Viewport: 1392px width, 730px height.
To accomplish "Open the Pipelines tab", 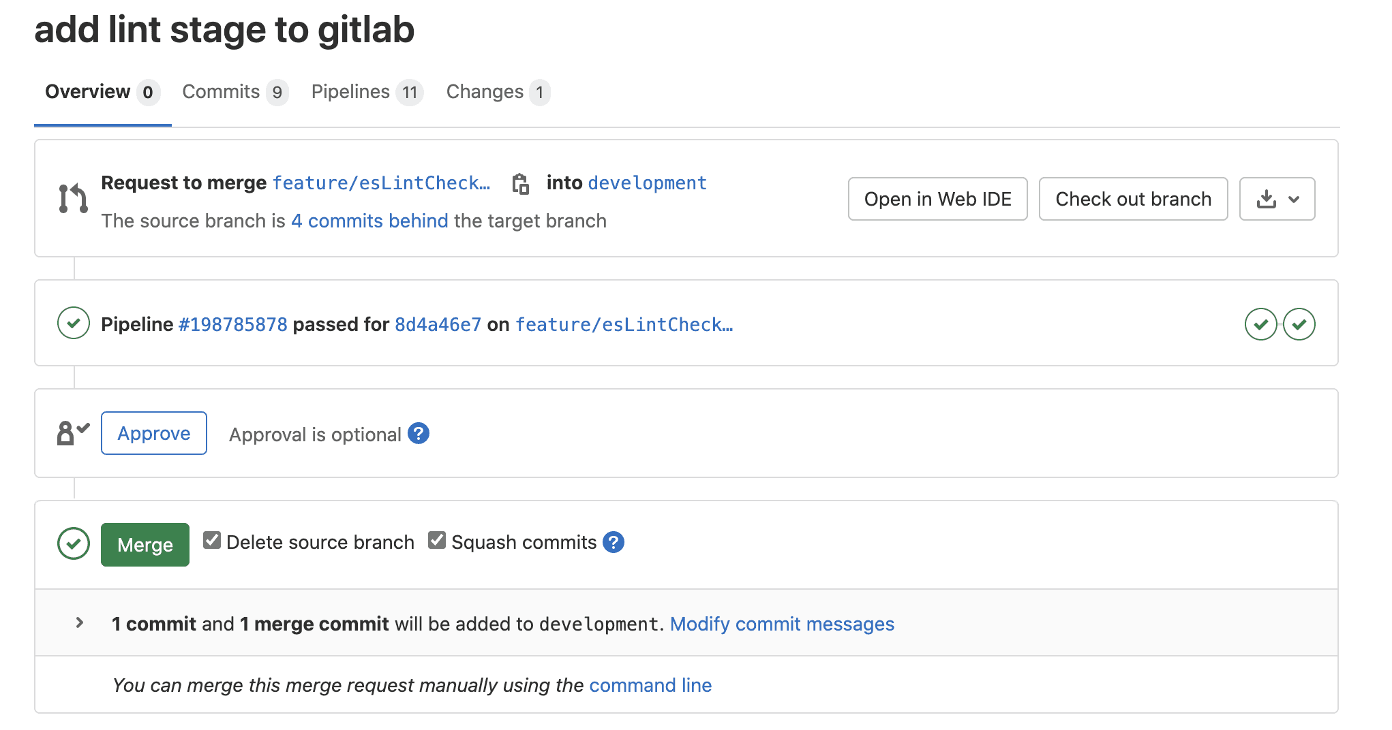I will tap(366, 92).
